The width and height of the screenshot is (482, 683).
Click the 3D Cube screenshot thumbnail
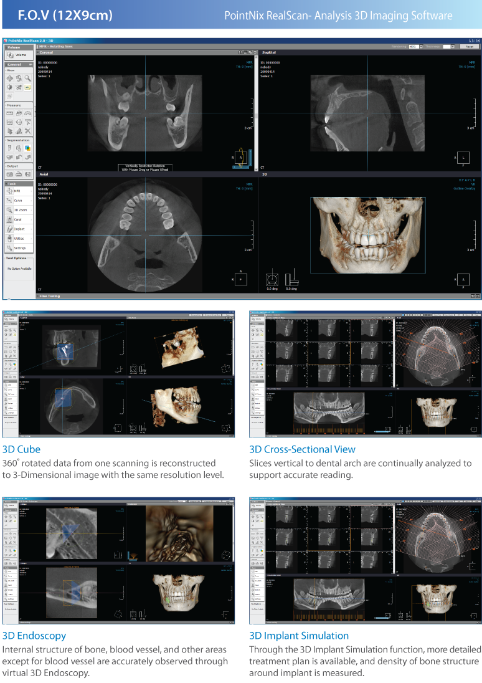coord(118,374)
